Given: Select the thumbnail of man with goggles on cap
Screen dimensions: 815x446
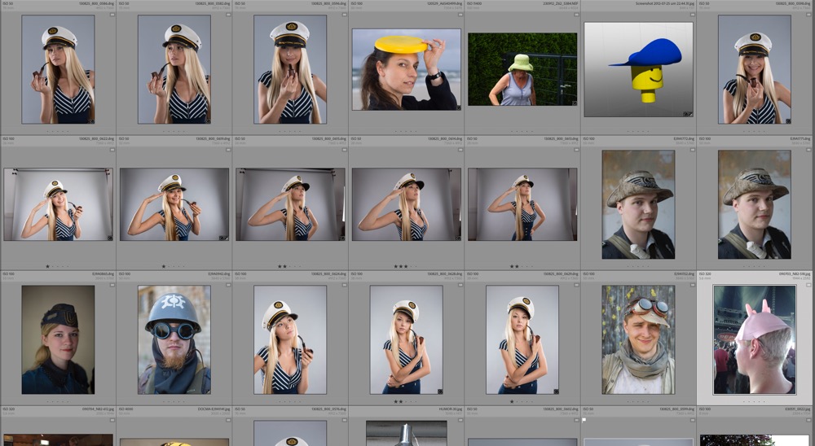Looking at the screenshot, I should pos(639,339).
